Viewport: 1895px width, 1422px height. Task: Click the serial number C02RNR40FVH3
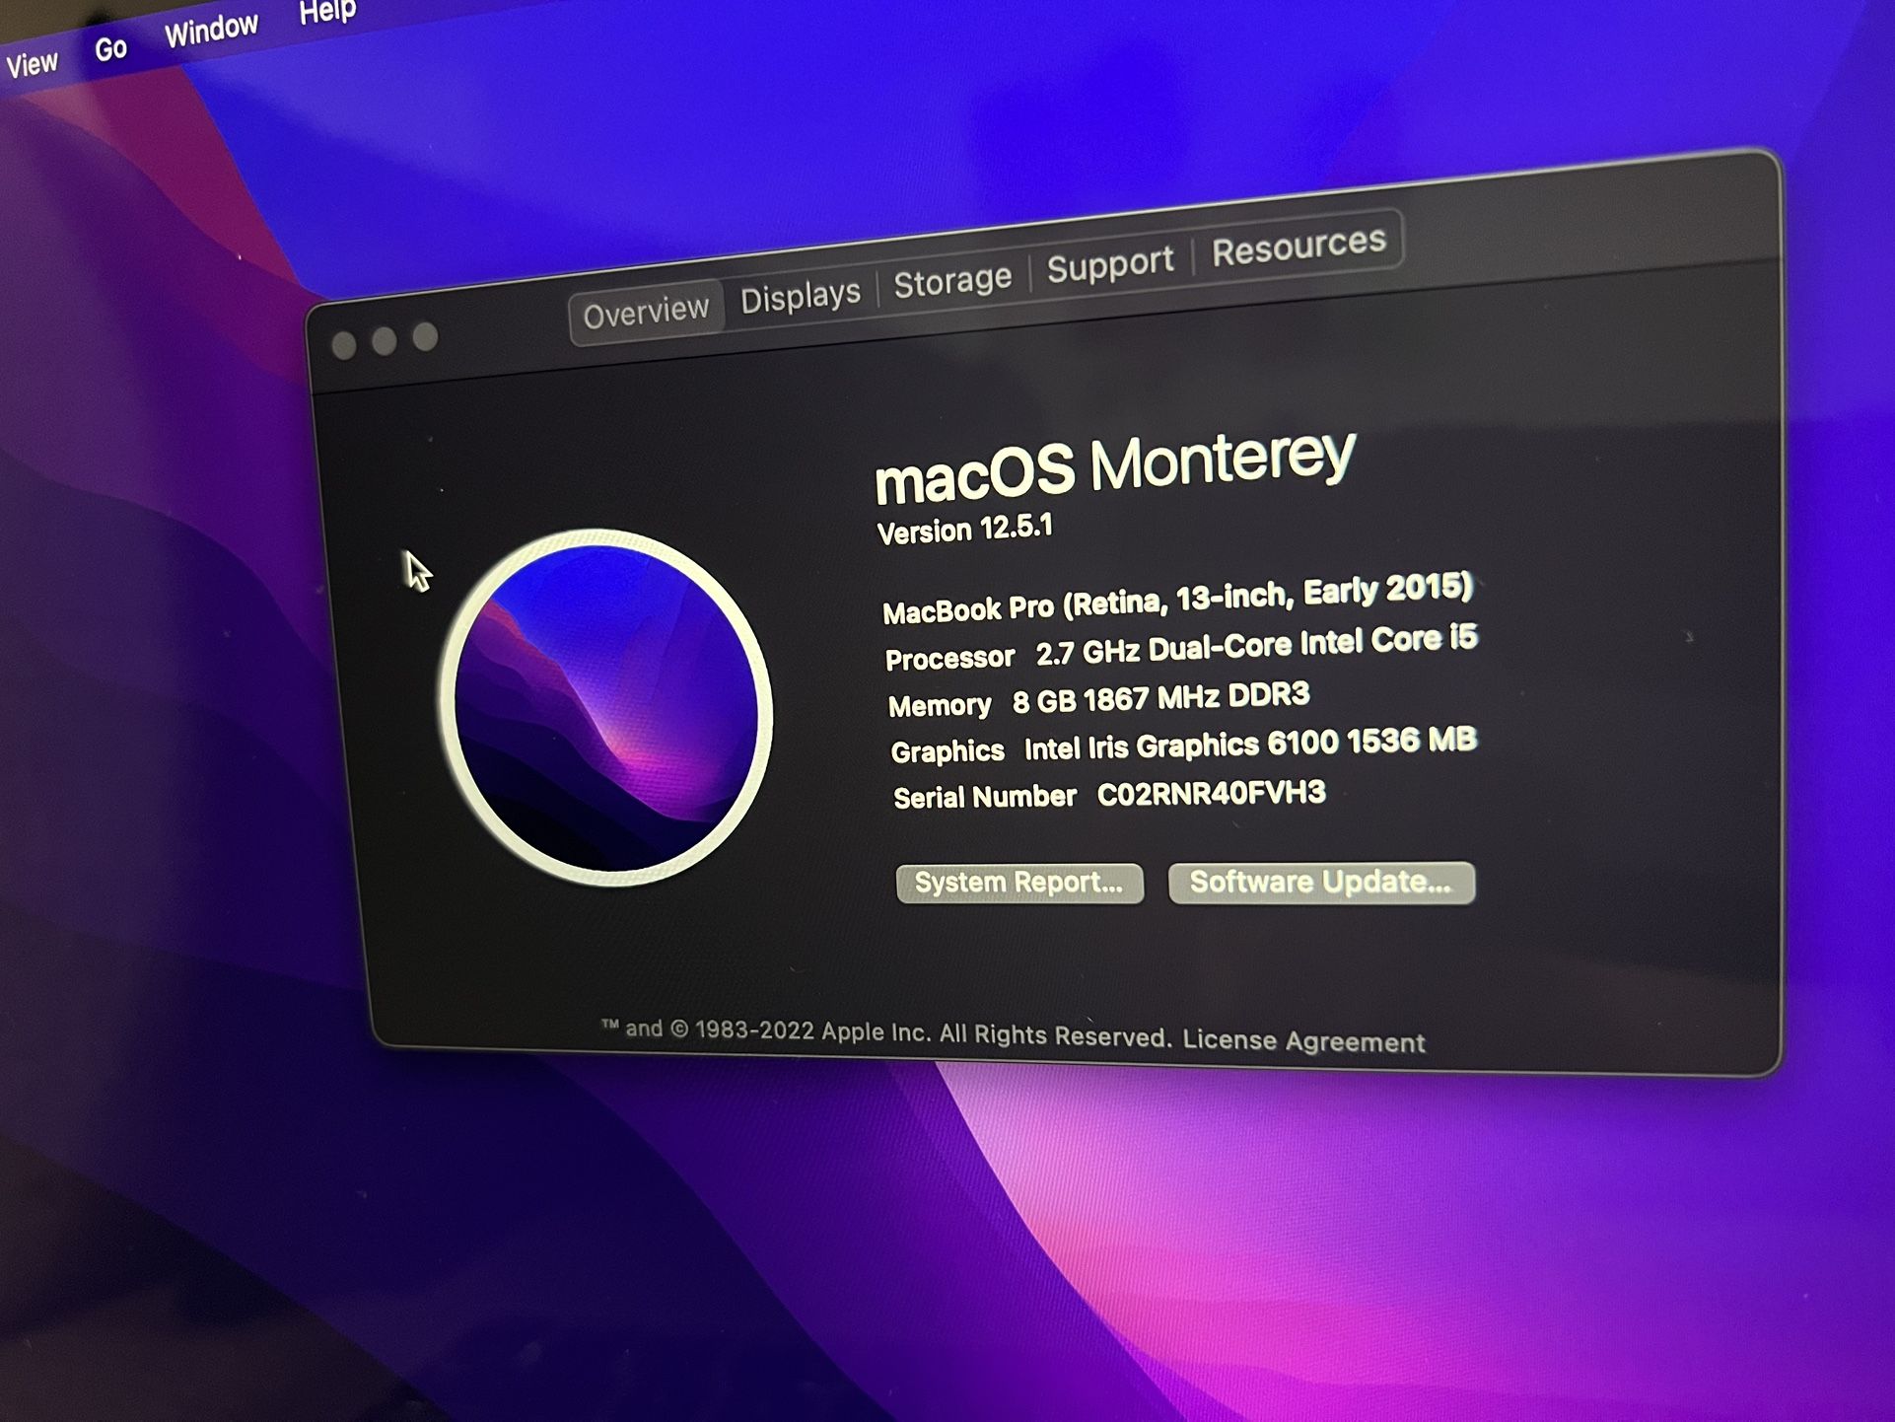click(1211, 794)
